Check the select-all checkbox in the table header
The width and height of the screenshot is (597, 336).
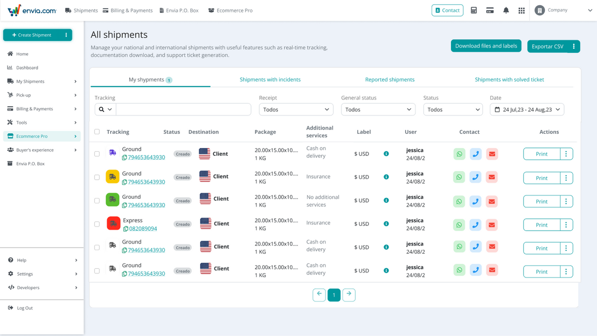(x=97, y=132)
